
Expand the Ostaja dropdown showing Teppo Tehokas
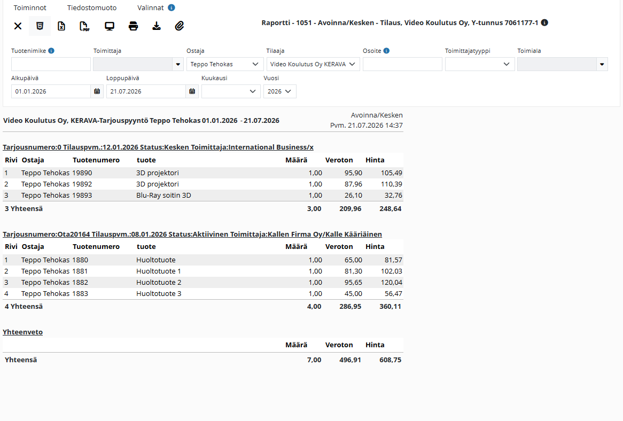(x=224, y=64)
